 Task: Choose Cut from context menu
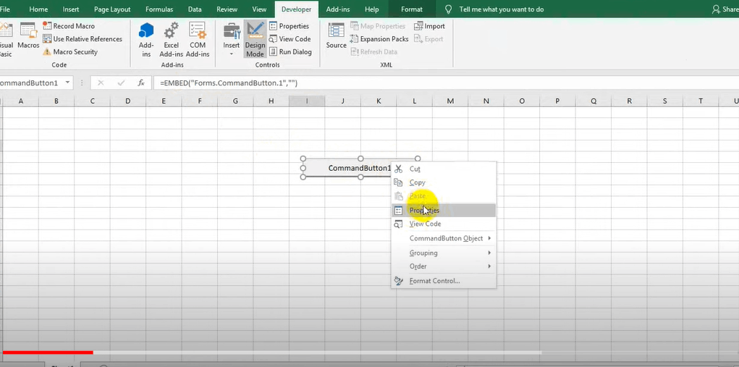444,169
